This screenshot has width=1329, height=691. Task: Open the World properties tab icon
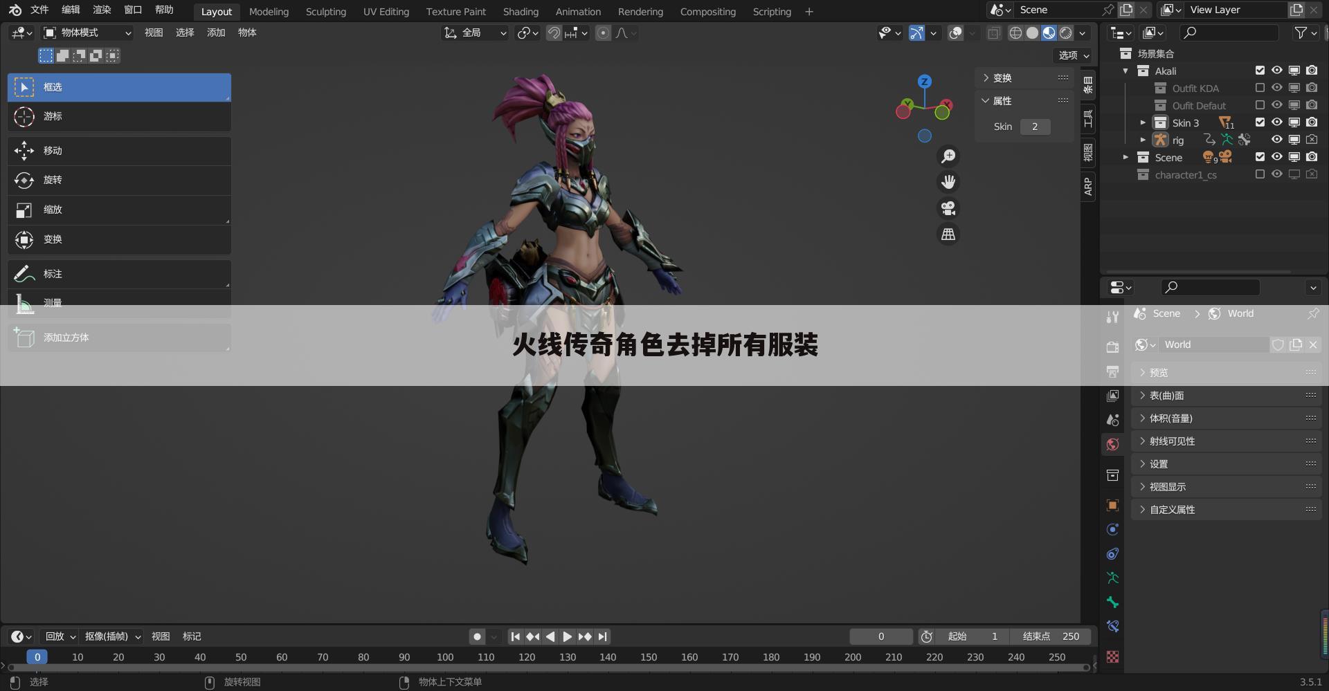pos(1112,444)
